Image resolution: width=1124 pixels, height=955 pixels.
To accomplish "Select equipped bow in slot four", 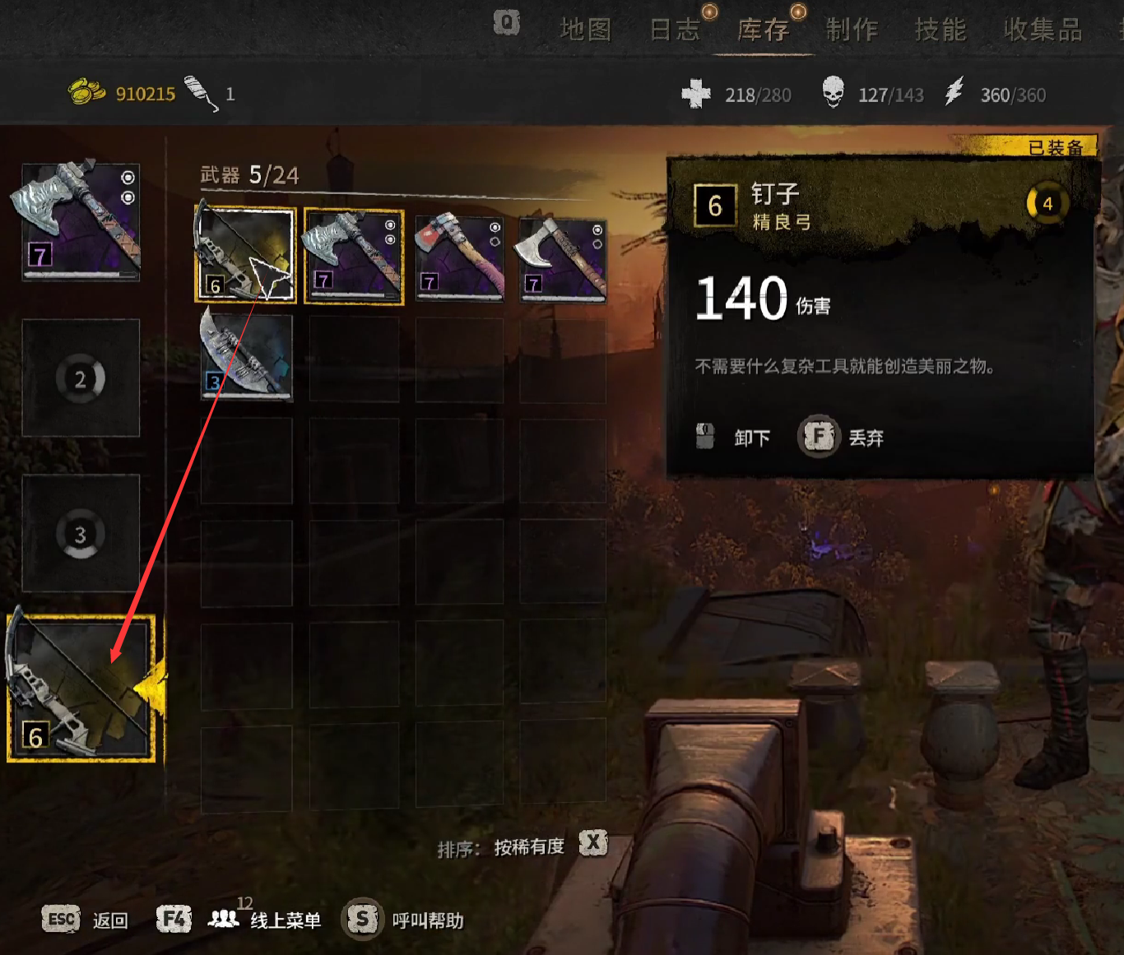I will (81, 688).
